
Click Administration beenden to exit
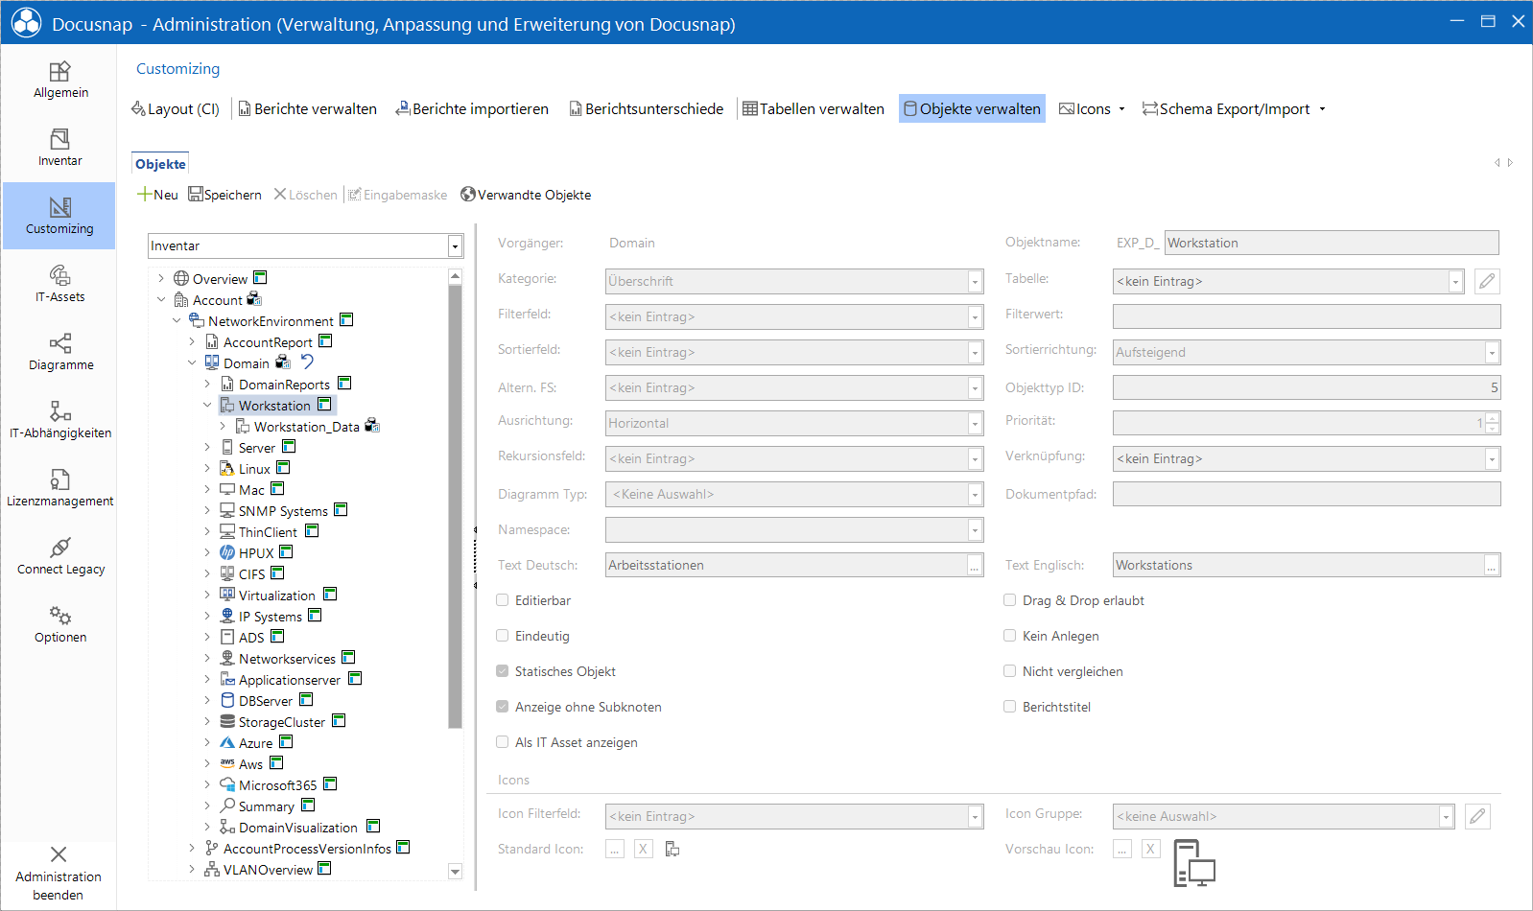[59, 874]
